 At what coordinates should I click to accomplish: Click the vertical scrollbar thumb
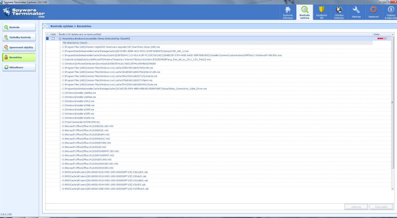pos(393,103)
